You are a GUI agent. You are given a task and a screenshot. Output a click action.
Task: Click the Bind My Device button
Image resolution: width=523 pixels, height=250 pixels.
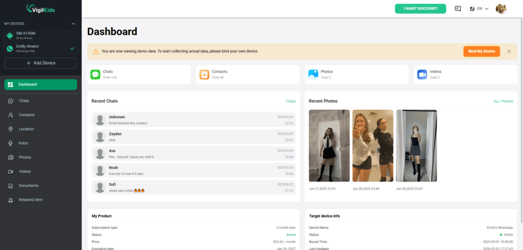(x=481, y=51)
